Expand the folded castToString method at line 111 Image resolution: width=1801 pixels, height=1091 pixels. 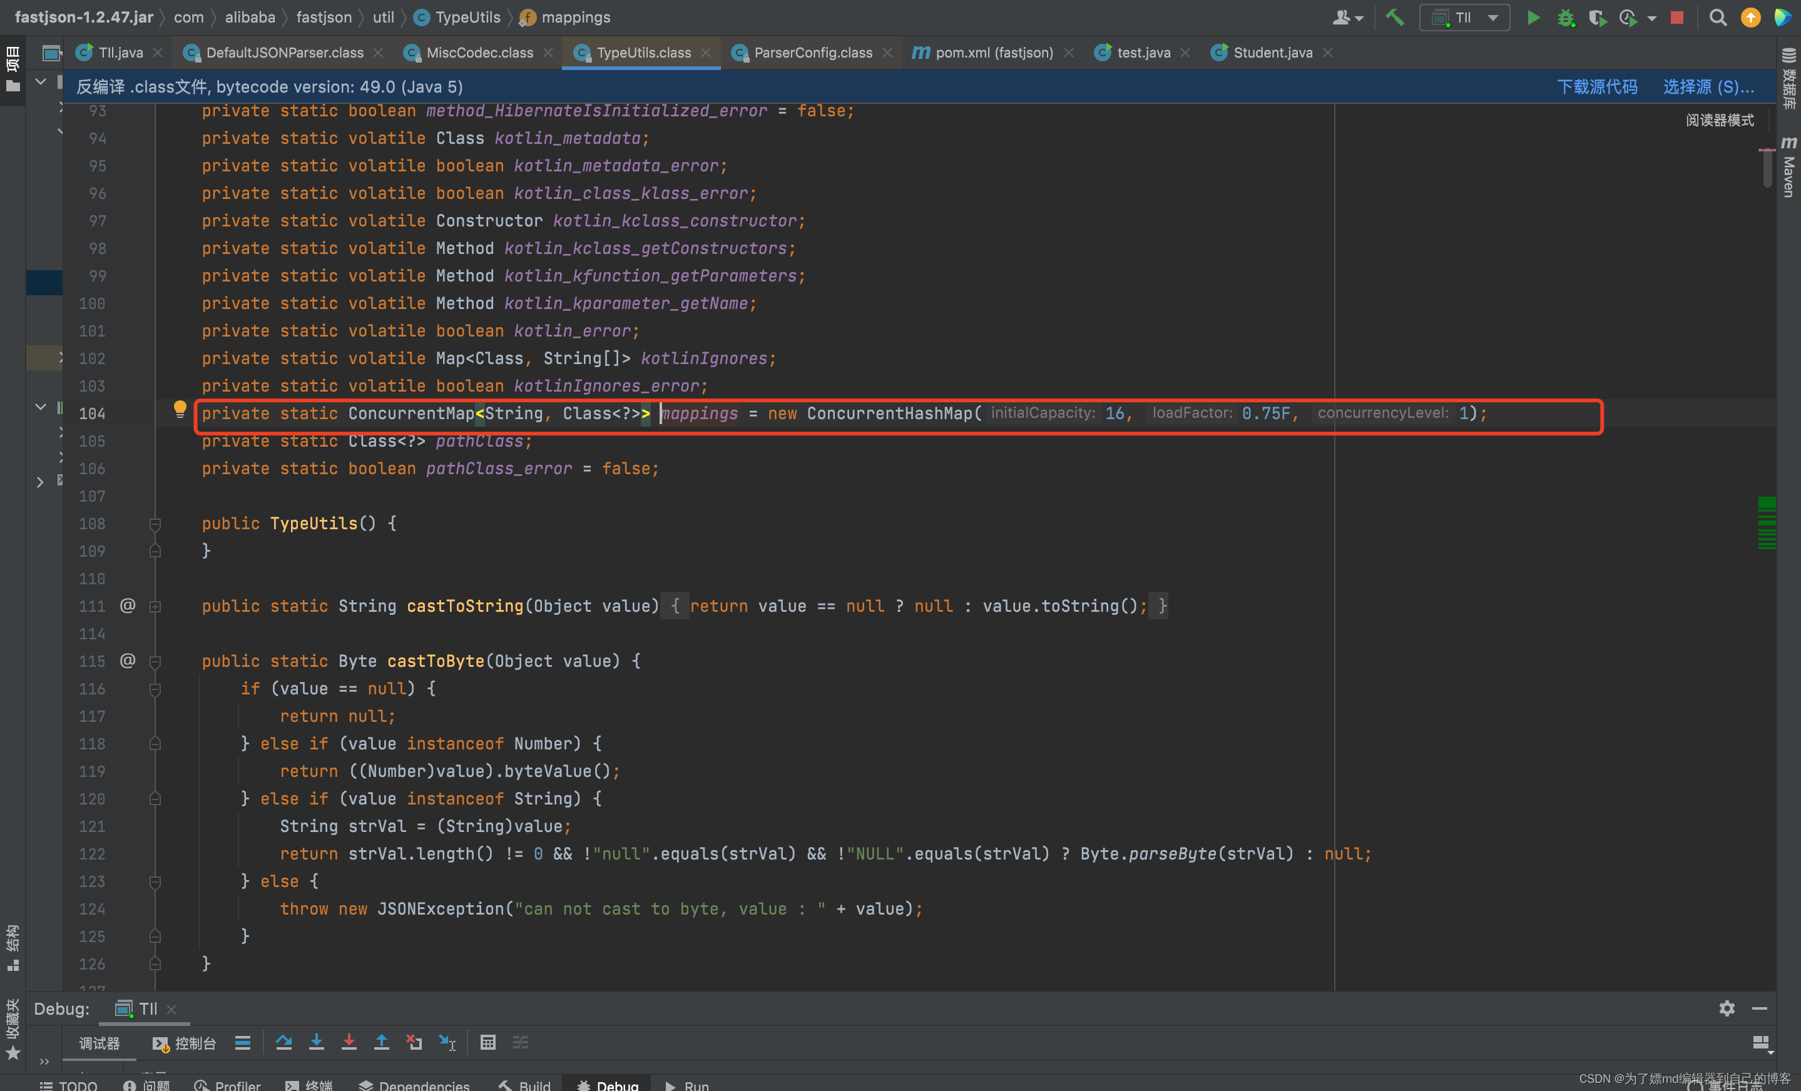click(x=155, y=606)
